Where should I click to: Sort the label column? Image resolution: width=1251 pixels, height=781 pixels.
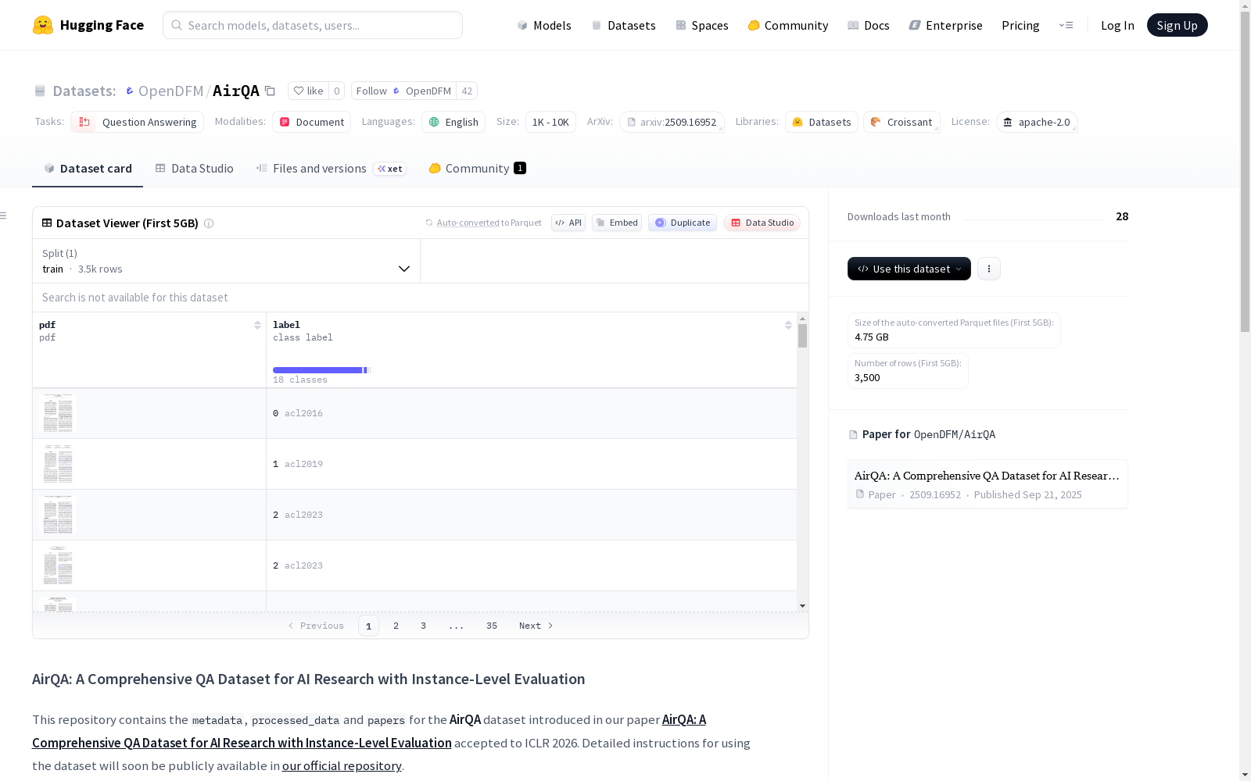788,325
